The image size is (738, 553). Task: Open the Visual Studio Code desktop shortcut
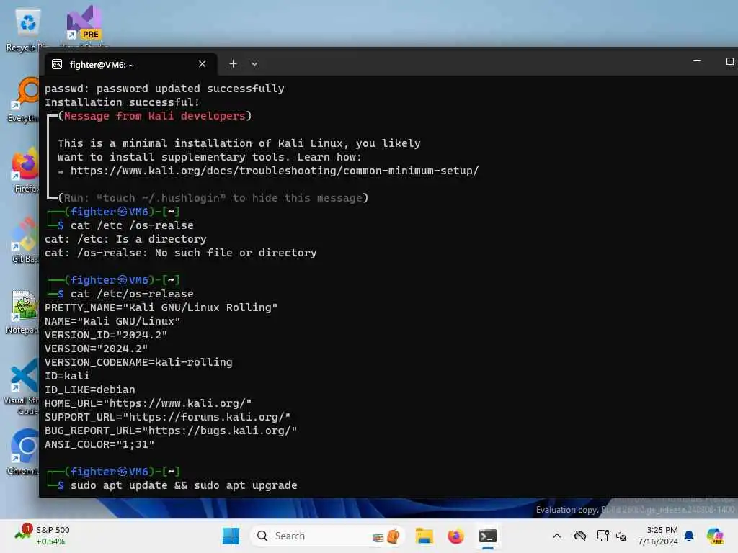tap(22, 387)
